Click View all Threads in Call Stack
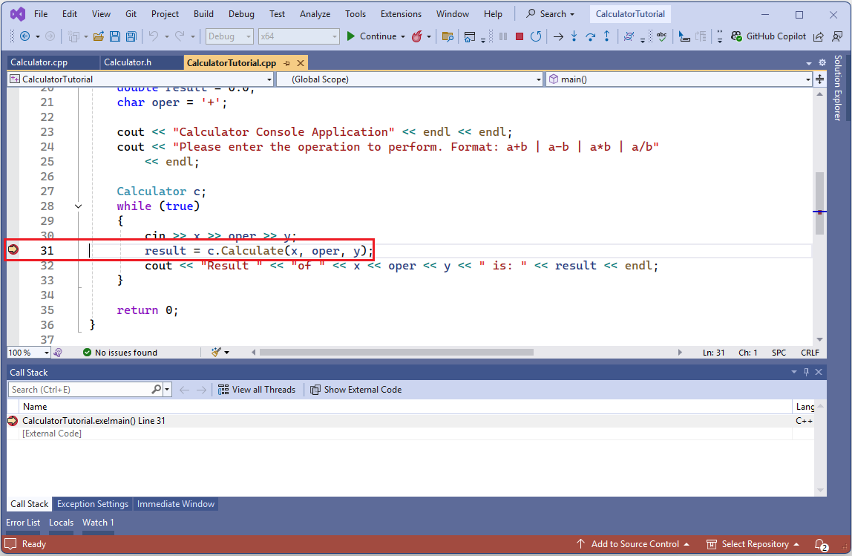This screenshot has width=852, height=556. 257,390
